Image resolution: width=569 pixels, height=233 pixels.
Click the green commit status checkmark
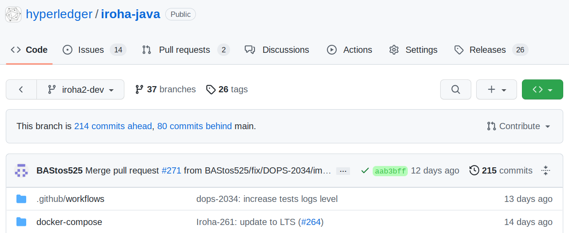pos(365,170)
